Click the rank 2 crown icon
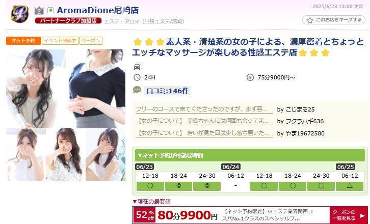The image size is (370, 224). pos(39,10)
